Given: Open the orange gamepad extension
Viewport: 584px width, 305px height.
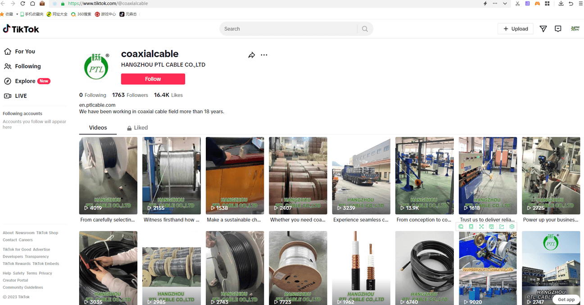Looking at the screenshot, I should (x=537, y=4).
